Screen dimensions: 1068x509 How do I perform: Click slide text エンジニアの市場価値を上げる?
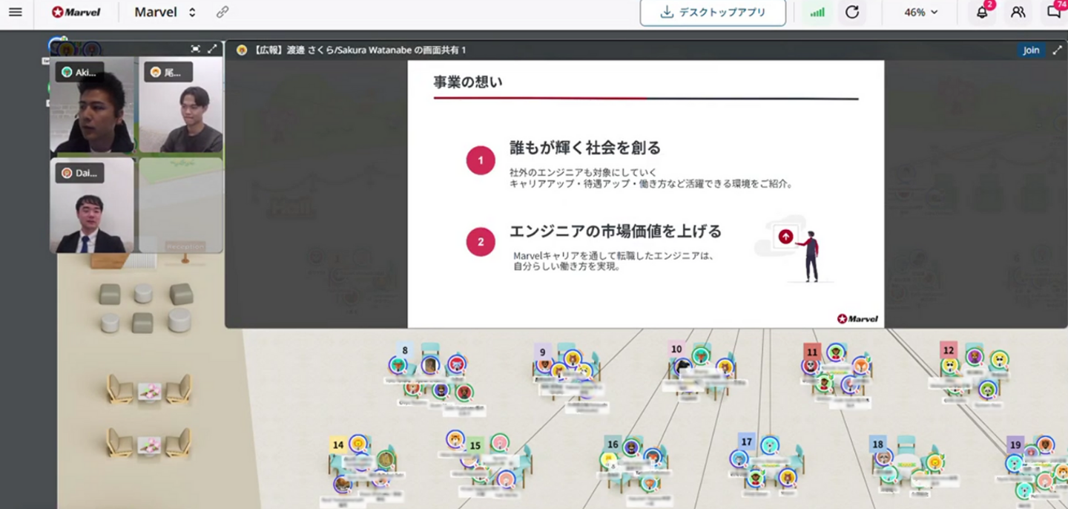(x=616, y=231)
